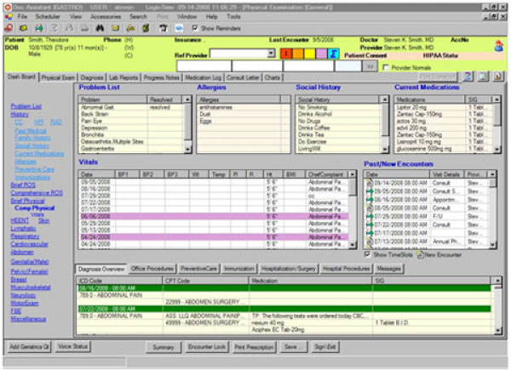The width and height of the screenshot is (511, 370).
Task: Click the Doc Assistant icon in the title bar
Action: point(7,7)
